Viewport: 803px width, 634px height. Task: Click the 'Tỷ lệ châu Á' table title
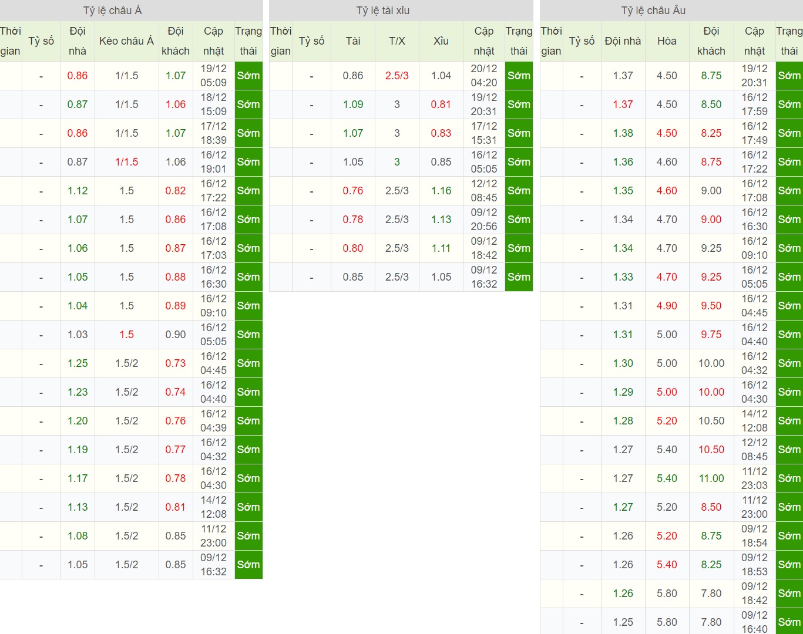tap(112, 11)
